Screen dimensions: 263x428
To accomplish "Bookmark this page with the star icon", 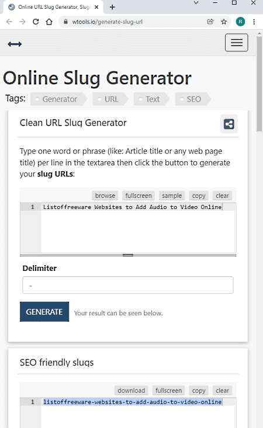I will pos(224,22).
